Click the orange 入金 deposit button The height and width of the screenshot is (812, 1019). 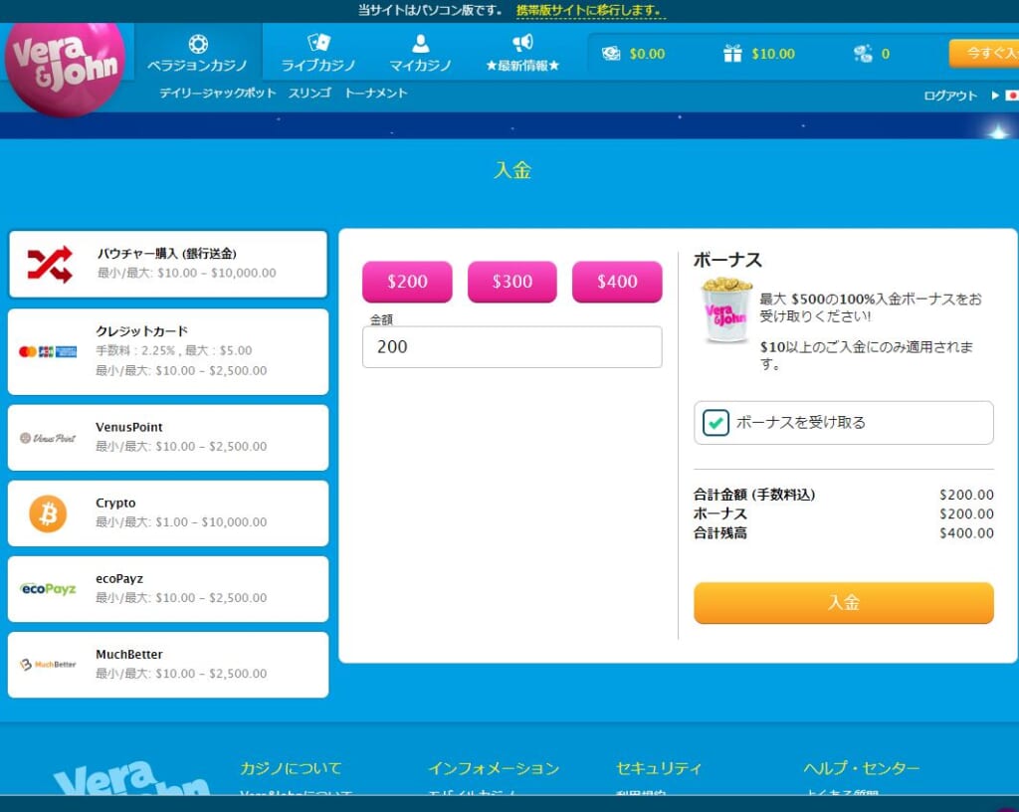tap(844, 603)
